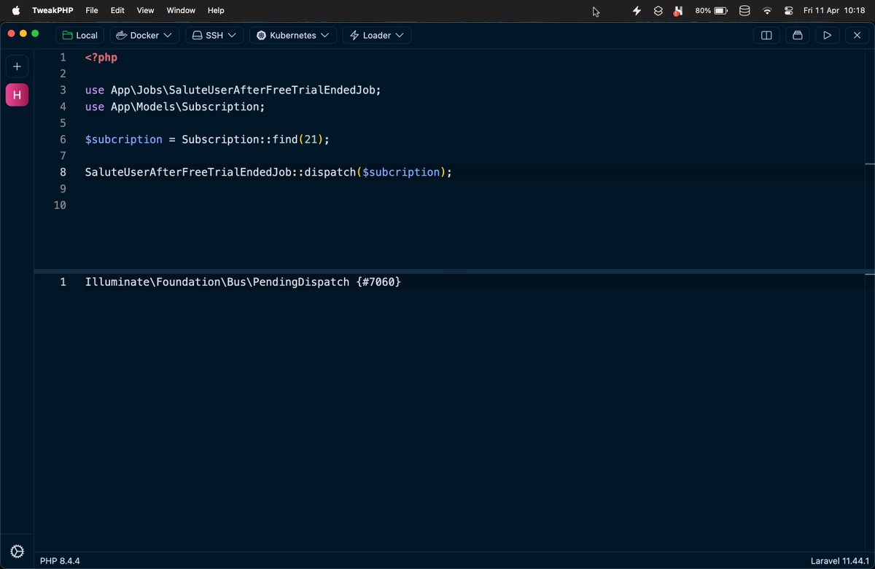The height and width of the screenshot is (569, 875).
Task: Click the layered box menu bar icon
Action: 658,11
